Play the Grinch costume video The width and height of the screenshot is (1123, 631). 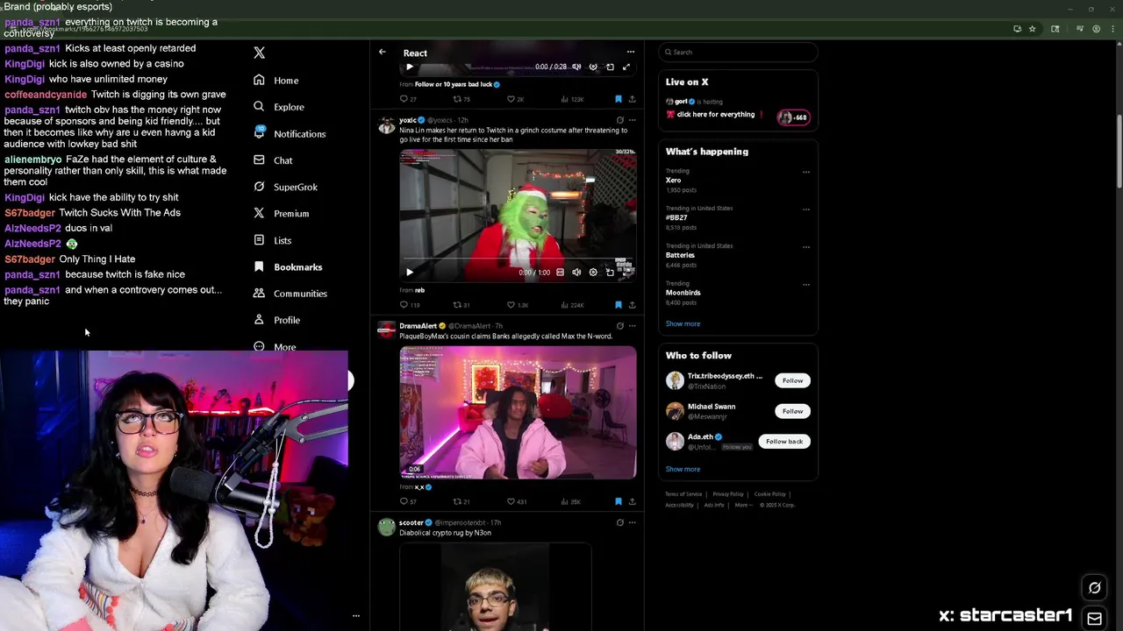click(x=409, y=273)
